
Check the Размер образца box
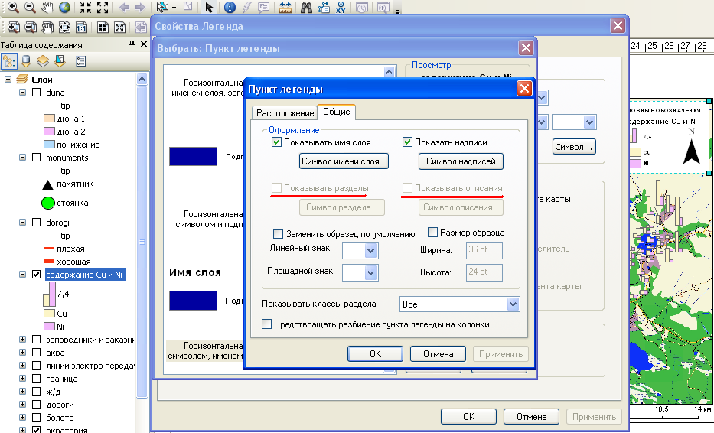(432, 233)
